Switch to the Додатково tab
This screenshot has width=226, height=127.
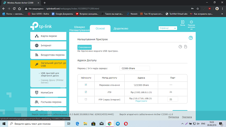pyautogui.click(x=121, y=28)
